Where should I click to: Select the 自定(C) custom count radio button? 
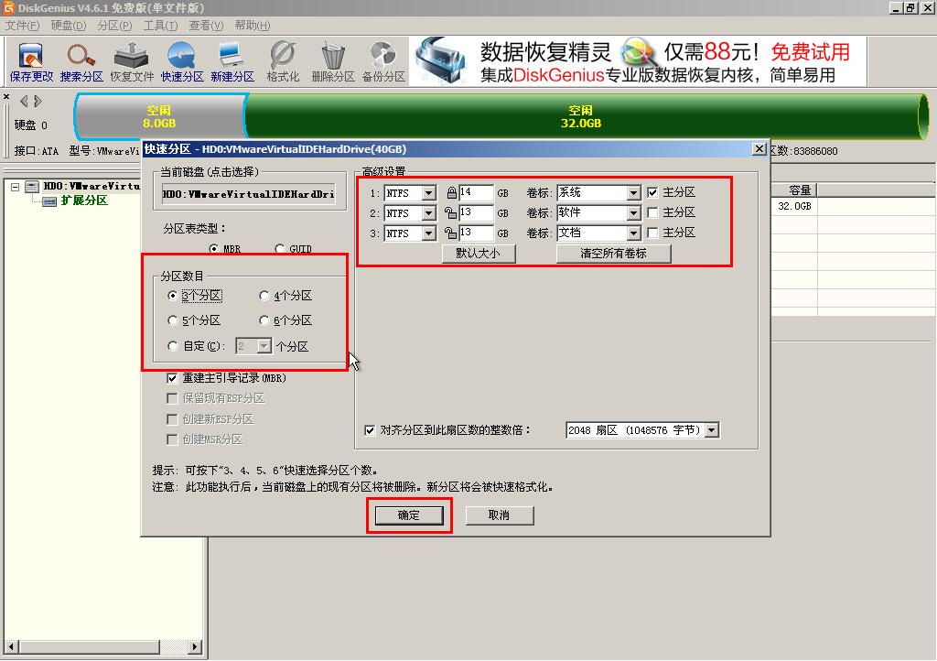point(173,345)
